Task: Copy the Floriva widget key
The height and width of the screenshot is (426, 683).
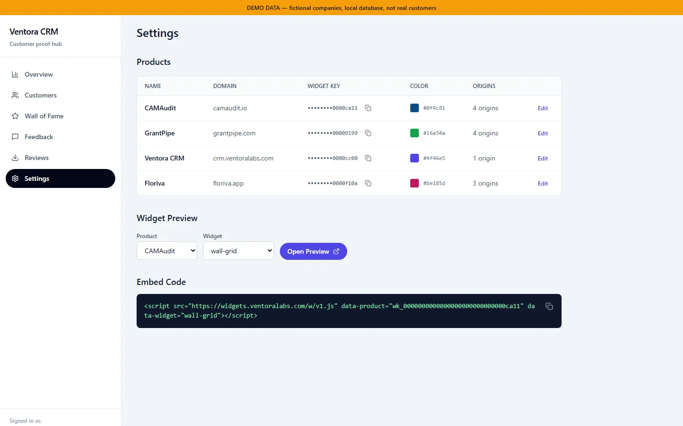Action: (x=368, y=183)
